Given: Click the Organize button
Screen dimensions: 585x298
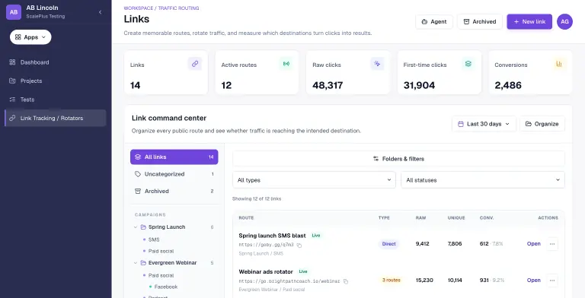Looking at the screenshot, I should (542, 124).
